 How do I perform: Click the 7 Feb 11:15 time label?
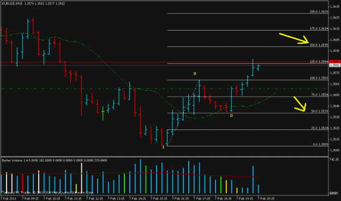tap(73, 199)
